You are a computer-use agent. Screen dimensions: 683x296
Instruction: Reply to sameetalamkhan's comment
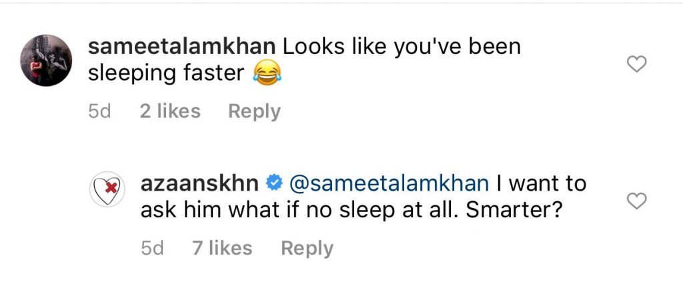point(254,111)
